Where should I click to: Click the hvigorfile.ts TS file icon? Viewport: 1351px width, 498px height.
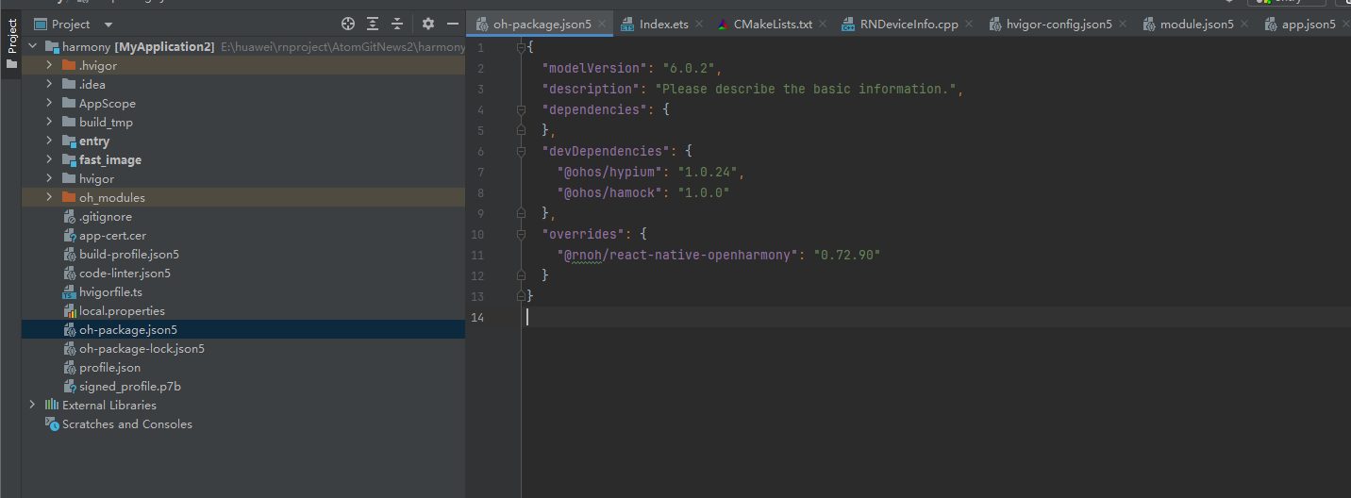(69, 292)
